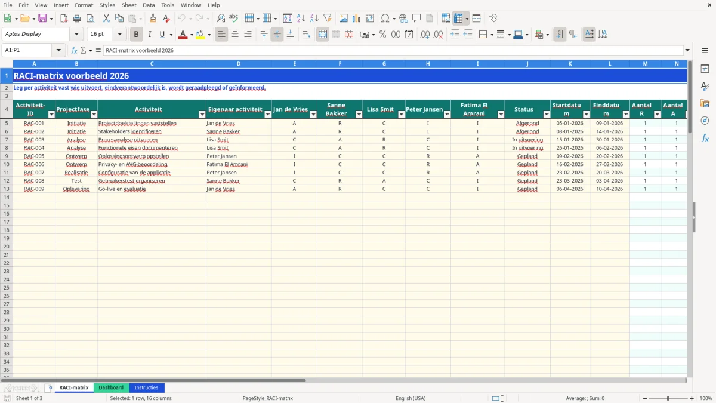Screen dimensions: 716x403
Task: Open the font name dropdown
Action: click(x=76, y=35)
